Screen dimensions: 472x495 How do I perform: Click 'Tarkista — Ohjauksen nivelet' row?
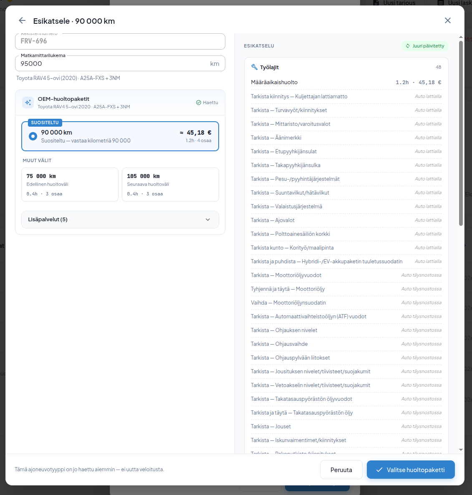pyautogui.click(x=346, y=330)
